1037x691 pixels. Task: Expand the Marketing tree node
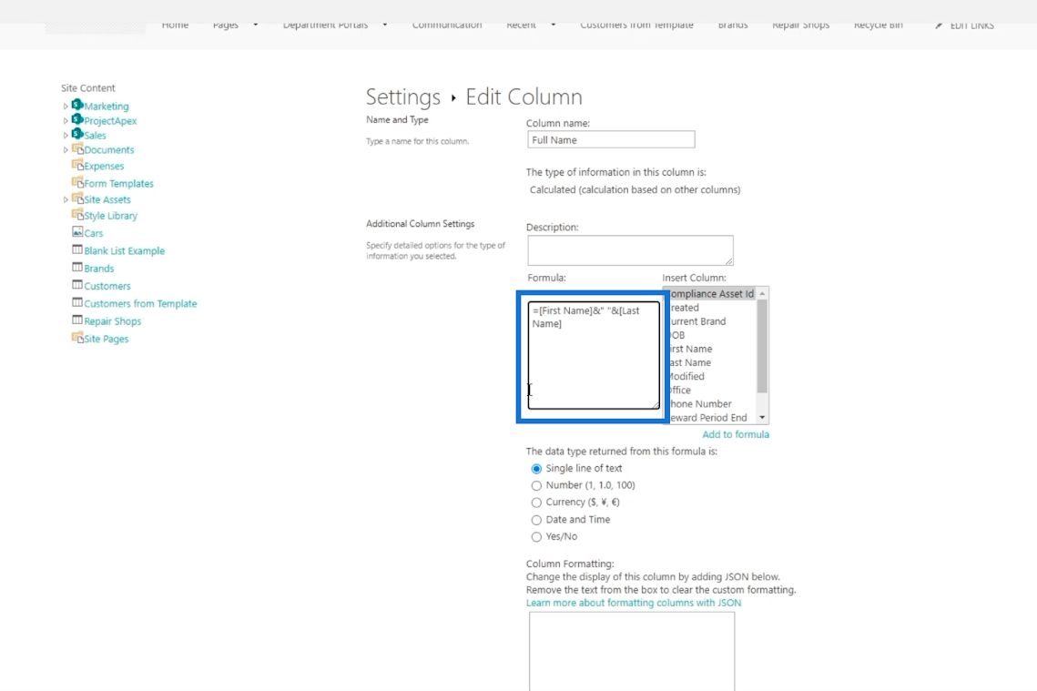point(66,107)
